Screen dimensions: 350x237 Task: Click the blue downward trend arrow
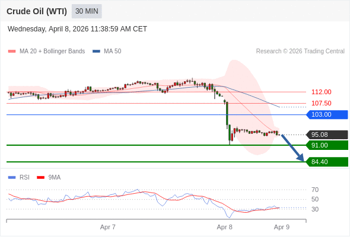click(292, 148)
